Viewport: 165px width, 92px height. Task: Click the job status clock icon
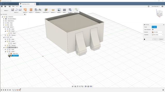(x=148, y=6)
